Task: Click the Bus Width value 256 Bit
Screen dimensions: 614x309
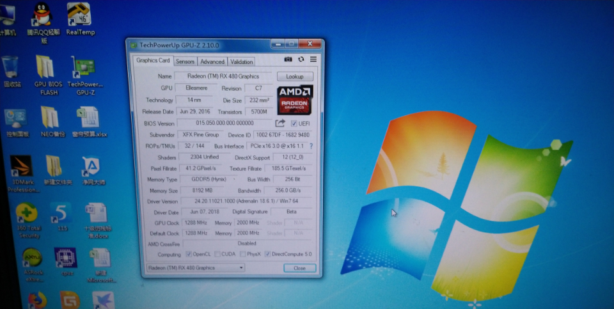Action: point(292,179)
